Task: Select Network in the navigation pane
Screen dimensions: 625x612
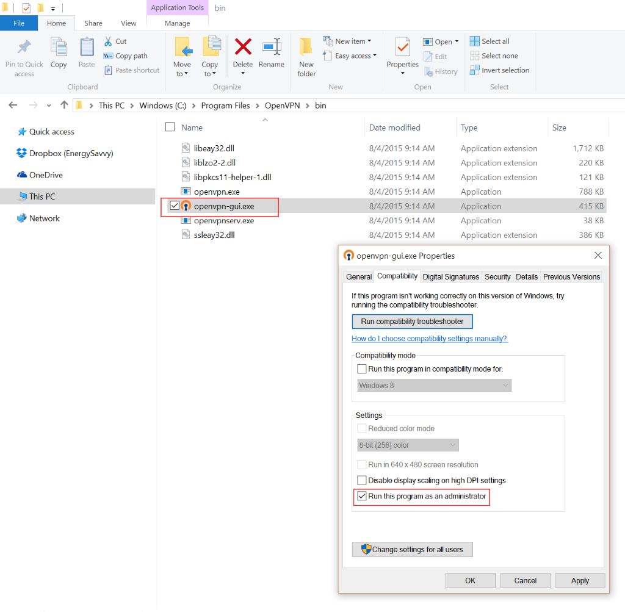Action: (38, 218)
